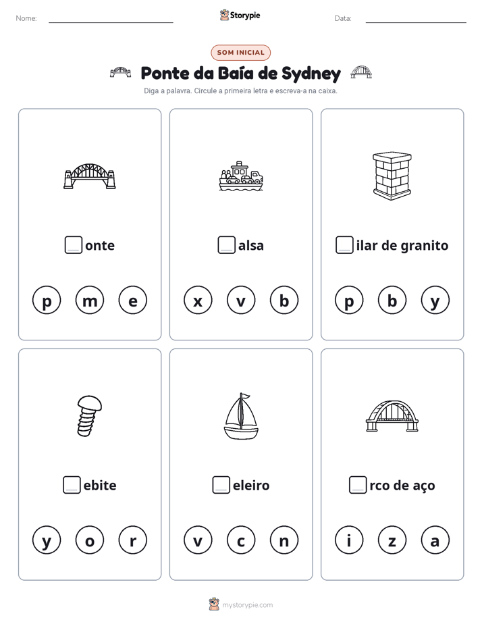
Task: Select letter 'b' under 'alsa'
Action: click(x=284, y=300)
